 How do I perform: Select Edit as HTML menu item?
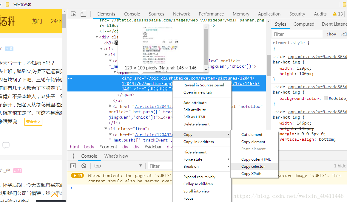click(x=202, y=117)
